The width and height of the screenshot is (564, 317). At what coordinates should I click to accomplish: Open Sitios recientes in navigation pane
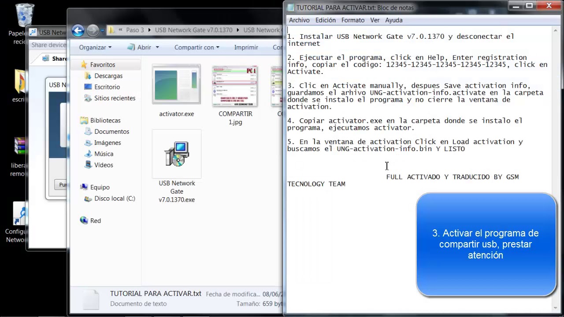(115, 98)
